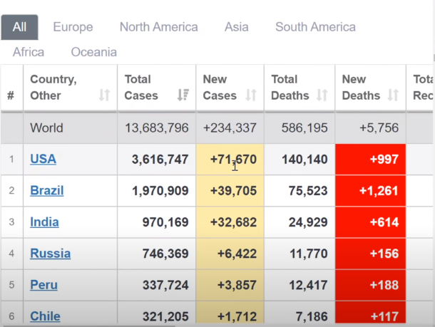The image size is (435, 327).
Task: Click Peru new cases +3,857
Action: pyautogui.click(x=237, y=285)
